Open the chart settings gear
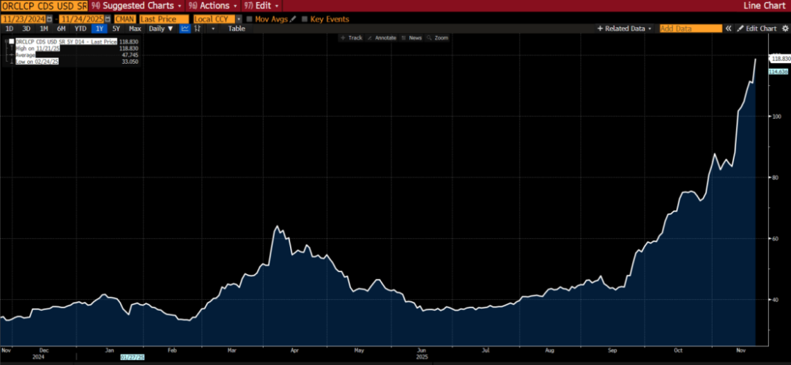 (785, 29)
